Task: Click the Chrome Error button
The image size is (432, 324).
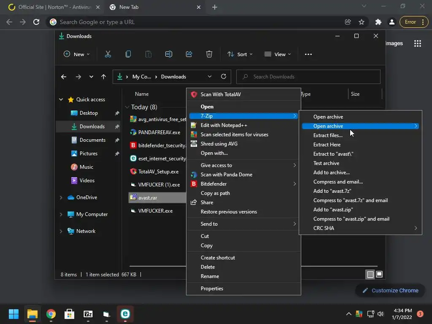Action: [414, 22]
